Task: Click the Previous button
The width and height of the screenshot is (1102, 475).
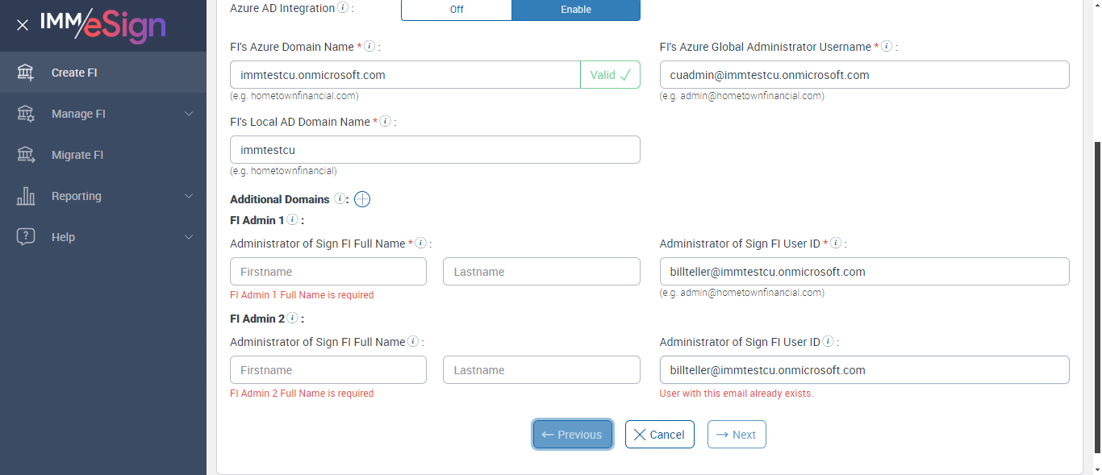Action: [x=572, y=435]
